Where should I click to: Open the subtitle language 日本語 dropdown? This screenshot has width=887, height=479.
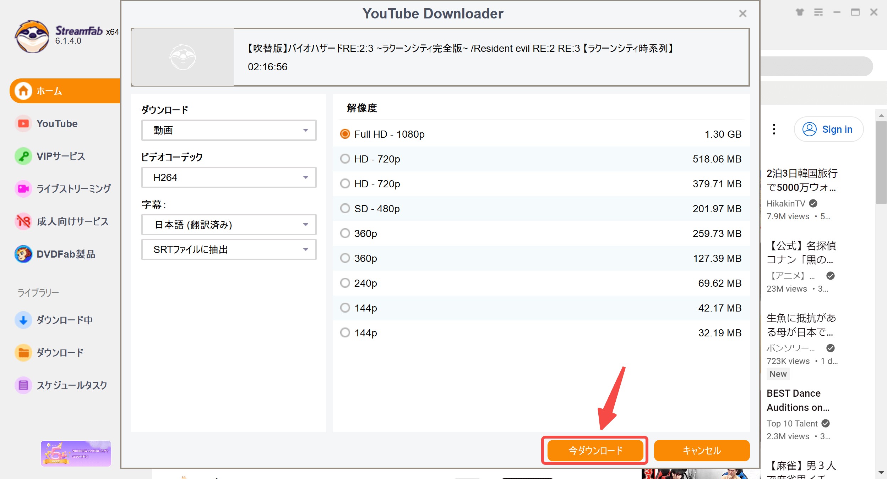229,225
